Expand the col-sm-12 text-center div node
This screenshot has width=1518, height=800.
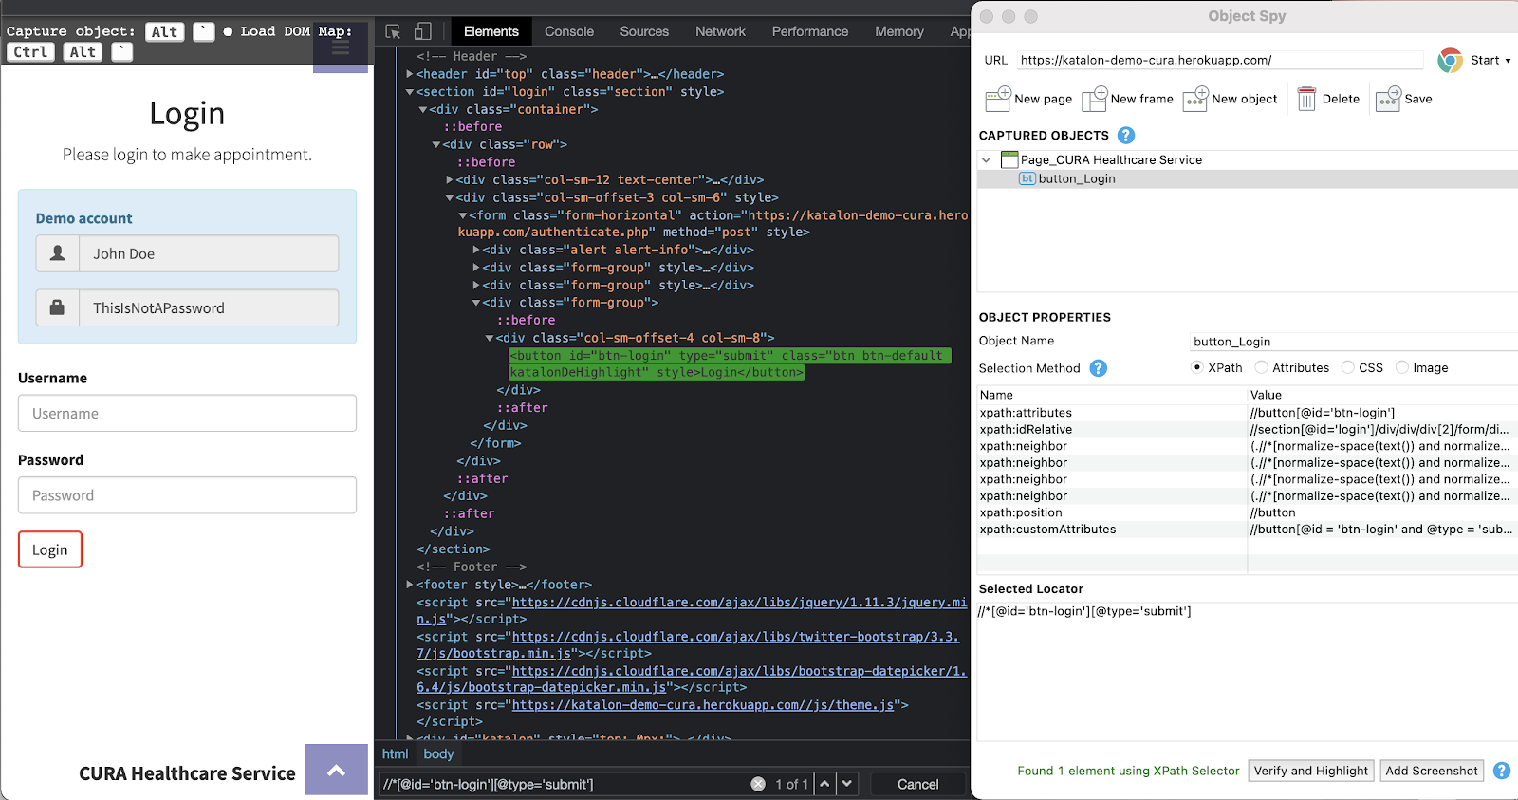[450, 179]
